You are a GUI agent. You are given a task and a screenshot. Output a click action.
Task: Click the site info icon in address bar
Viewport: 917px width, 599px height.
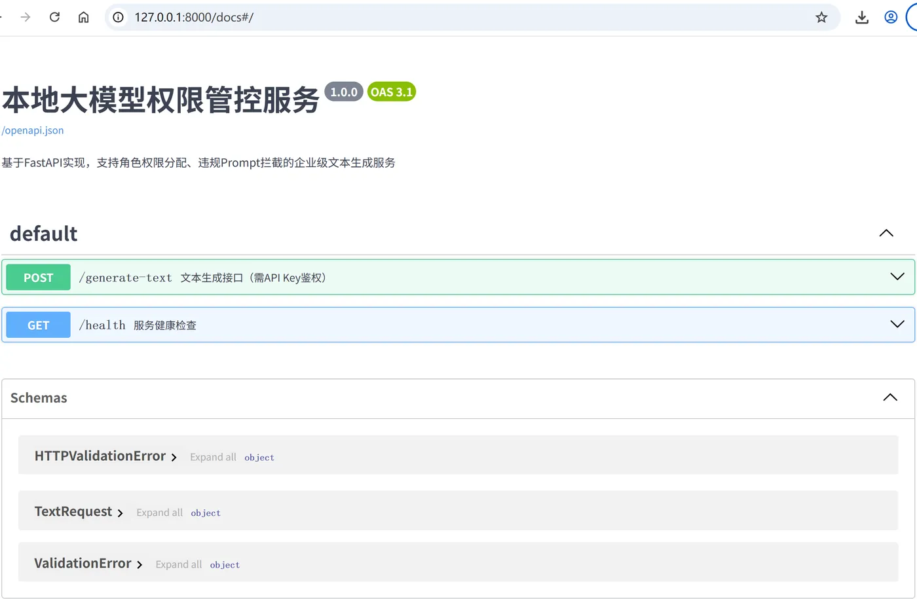click(x=117, y=17)
